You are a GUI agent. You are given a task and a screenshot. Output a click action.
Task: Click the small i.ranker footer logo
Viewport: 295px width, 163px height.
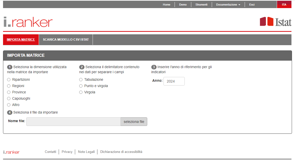click(x=11, y=152)
